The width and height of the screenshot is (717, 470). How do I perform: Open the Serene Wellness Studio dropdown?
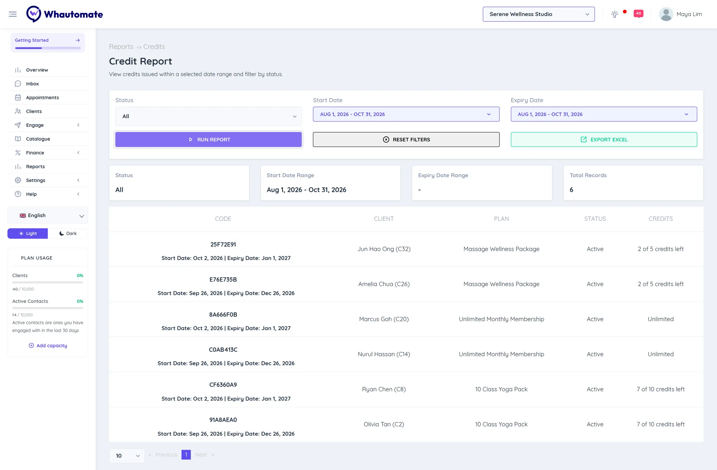[x=538, y=14]
